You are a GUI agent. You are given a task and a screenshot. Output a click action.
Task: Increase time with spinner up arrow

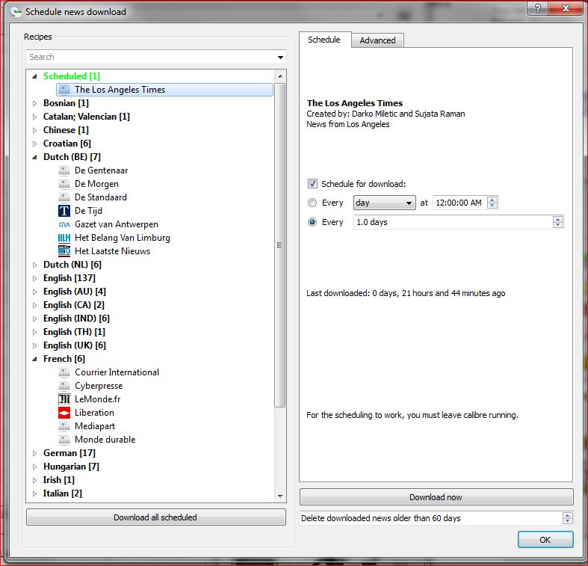[492, 200]
